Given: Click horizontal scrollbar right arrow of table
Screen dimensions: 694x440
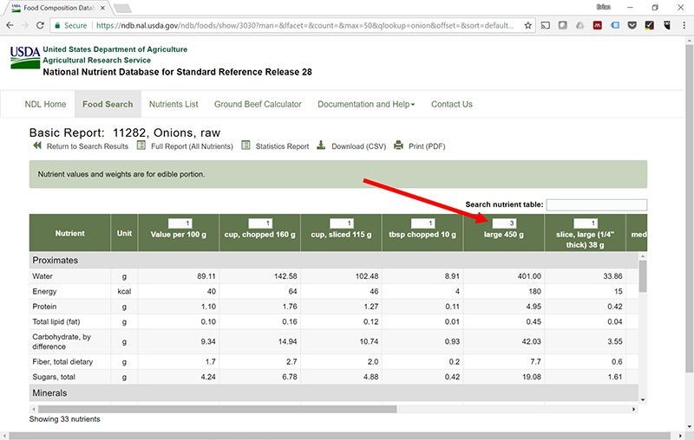Looking at the screenshot, I should 633,409.
